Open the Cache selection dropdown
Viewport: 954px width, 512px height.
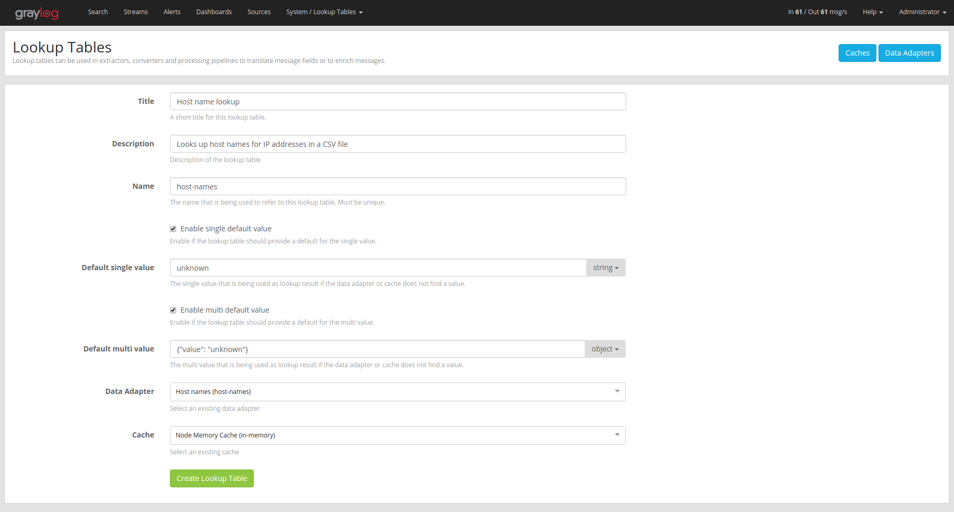397,435
